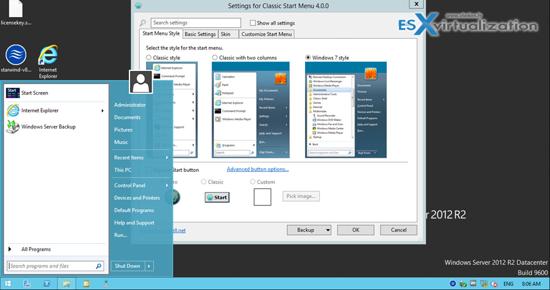Expand the Recent Items submenu
The width and height of the screenshot is (550, 290).
pyautogui.click(x=167, y=158)
